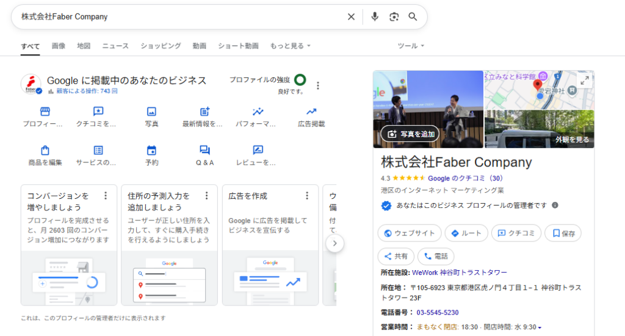Image resolution: width=625 pixels, height=336 pixels.
Task: Clear the search box with the X icon
Action: 351,16
